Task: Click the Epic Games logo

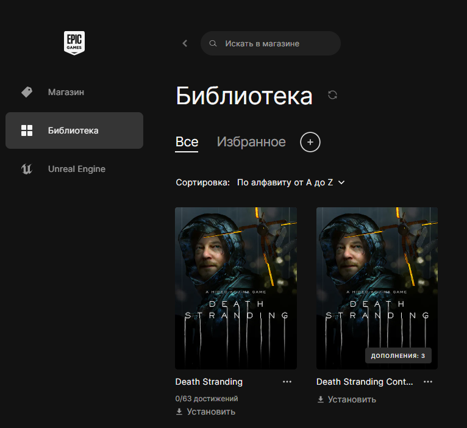Action: tap(74, 43)
